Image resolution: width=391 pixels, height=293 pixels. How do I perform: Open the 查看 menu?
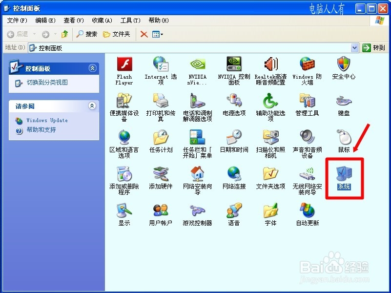point(73,20)
